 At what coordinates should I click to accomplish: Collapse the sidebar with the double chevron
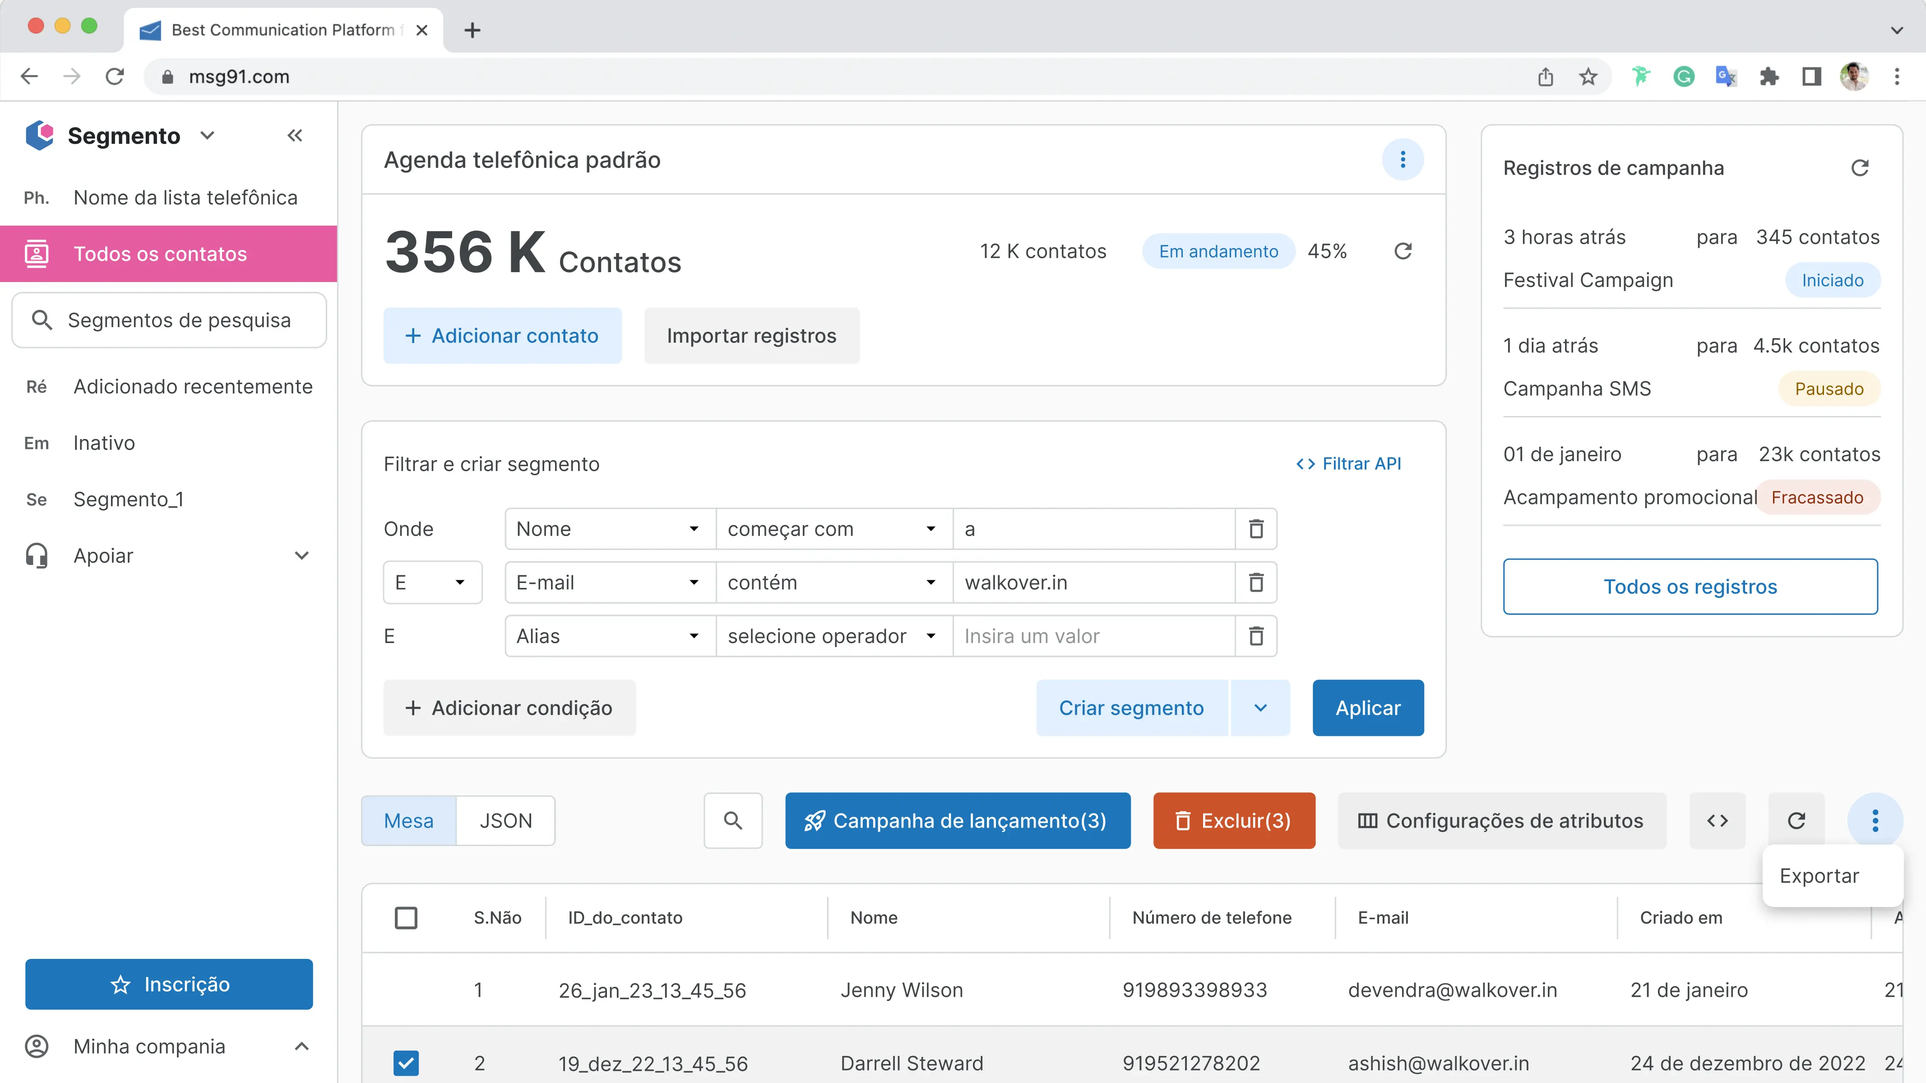[x=295, y=135]
